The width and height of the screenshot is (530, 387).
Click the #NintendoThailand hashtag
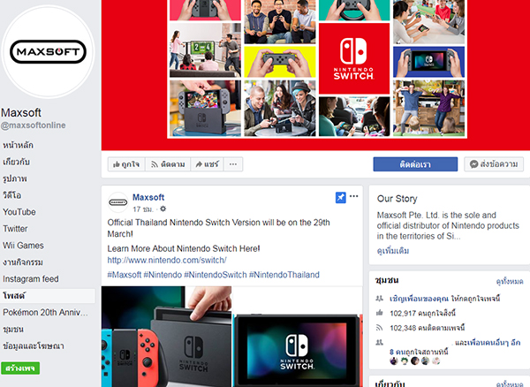(x=284, y=275)
